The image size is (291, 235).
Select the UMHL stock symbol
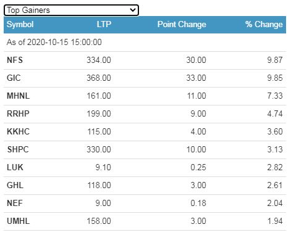(19, 221)
